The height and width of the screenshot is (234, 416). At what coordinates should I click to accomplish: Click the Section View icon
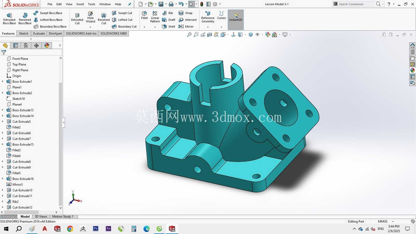coord(210,35)
